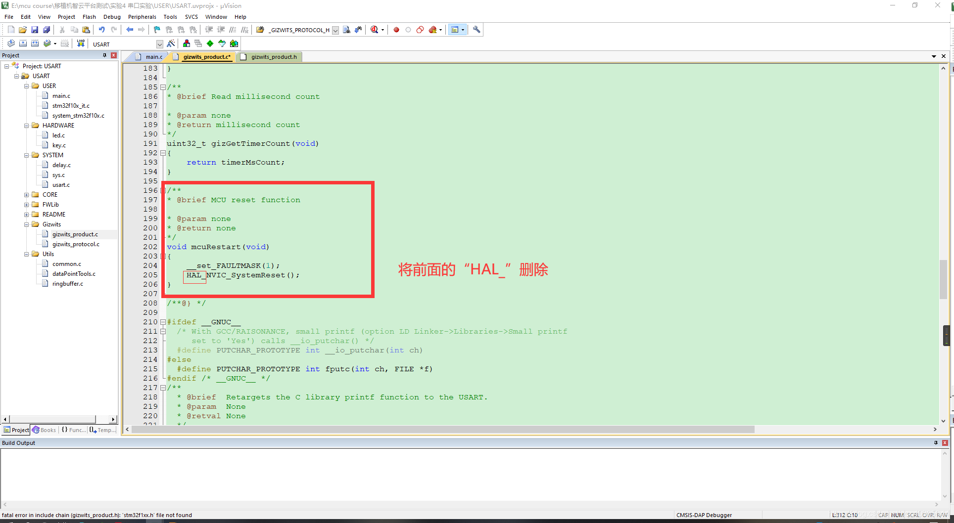Comment the selection icon
The height and width of the screenshot is (523, 954).
coord(233,30)
